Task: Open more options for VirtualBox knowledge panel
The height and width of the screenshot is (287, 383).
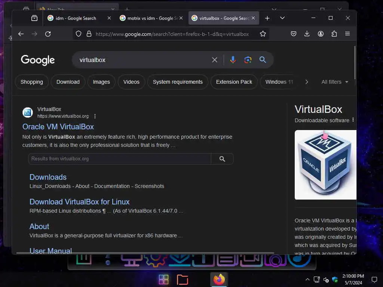Action: click(x=353, y=120)
